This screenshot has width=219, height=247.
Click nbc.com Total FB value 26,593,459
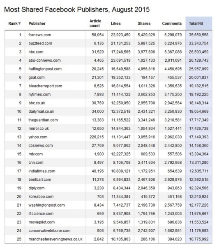click(199, 52)
